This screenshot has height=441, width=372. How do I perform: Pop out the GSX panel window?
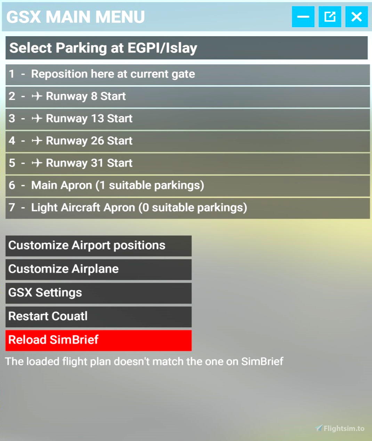point(330,17)
